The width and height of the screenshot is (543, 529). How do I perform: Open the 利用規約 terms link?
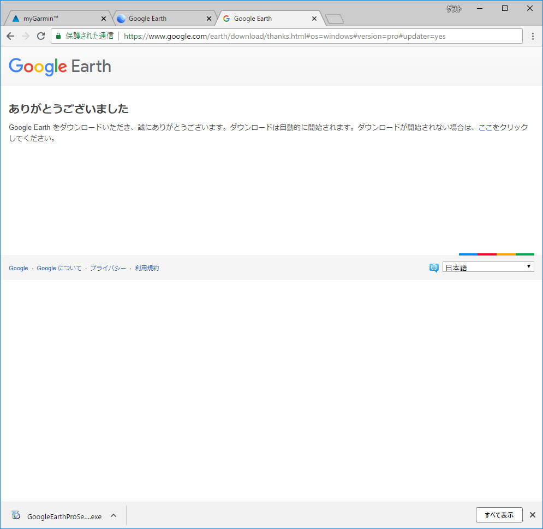pyautogui.click(x=147, y=268)
